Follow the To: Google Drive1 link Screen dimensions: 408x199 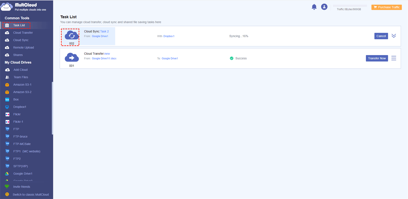point(170,59)
